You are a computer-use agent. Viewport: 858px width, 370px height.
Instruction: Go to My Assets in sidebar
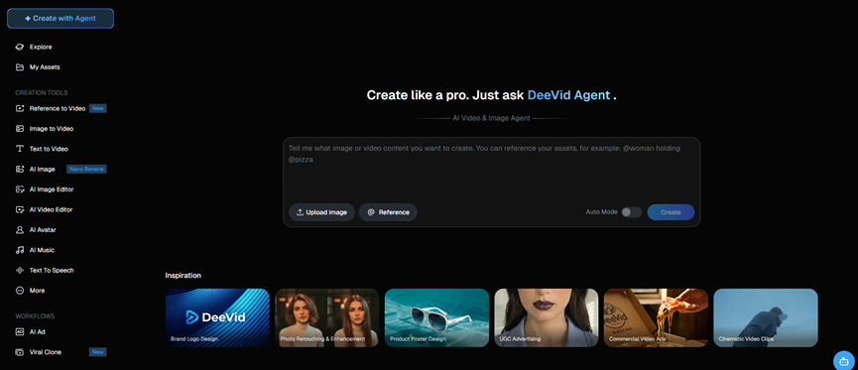pyautogui.click(x=45, y=67)
